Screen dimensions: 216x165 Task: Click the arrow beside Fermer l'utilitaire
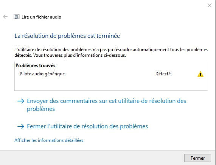click(x=21, y=126)
